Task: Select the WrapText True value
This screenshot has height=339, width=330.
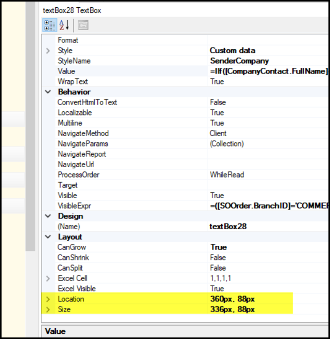Action: tap(217, 82)
